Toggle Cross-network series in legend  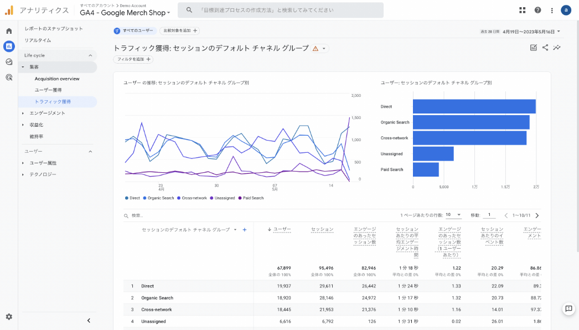(192, 198)
